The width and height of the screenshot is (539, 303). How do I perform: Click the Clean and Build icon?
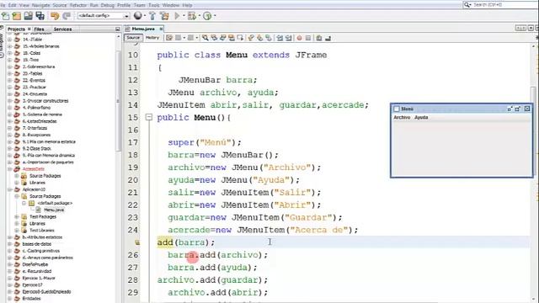(165, 16)
